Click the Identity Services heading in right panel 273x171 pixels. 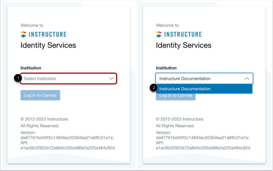[184, 45]
